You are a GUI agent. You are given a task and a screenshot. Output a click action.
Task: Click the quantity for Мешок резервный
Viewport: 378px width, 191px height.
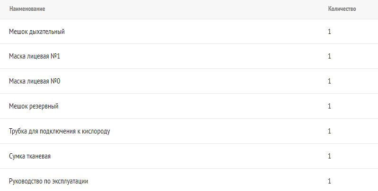coord(329,106)
